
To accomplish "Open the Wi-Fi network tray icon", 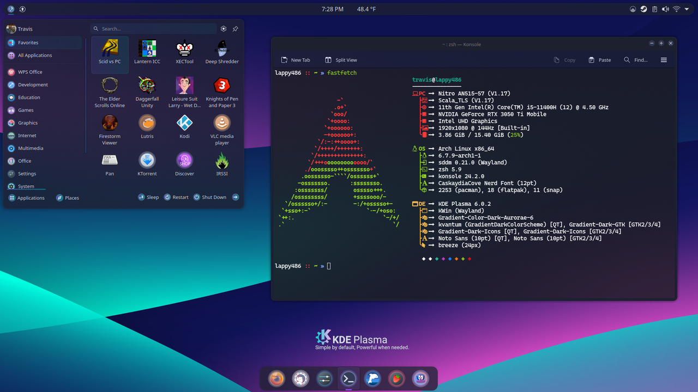I will (x=677, y=9).
